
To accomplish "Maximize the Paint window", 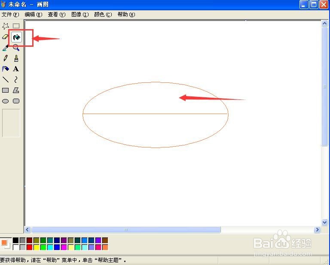I will pos(314,5).
